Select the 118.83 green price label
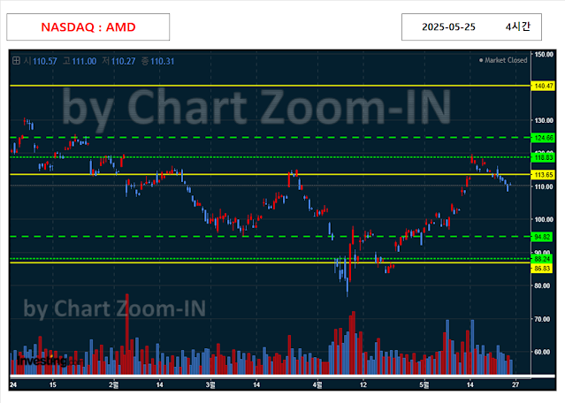This screenshot has width=565, height=403. (544, 157)
